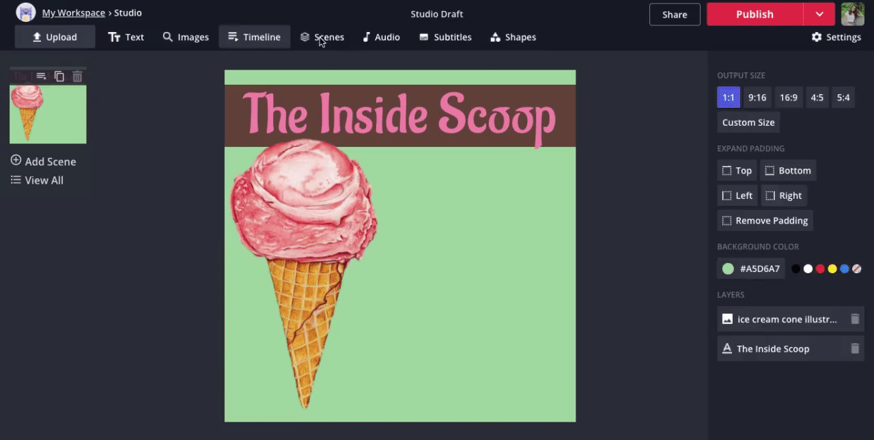Image resolution: width=874 pixels, height=440 pixels.
Task: Open the Shapes tool
Action: 513,37
